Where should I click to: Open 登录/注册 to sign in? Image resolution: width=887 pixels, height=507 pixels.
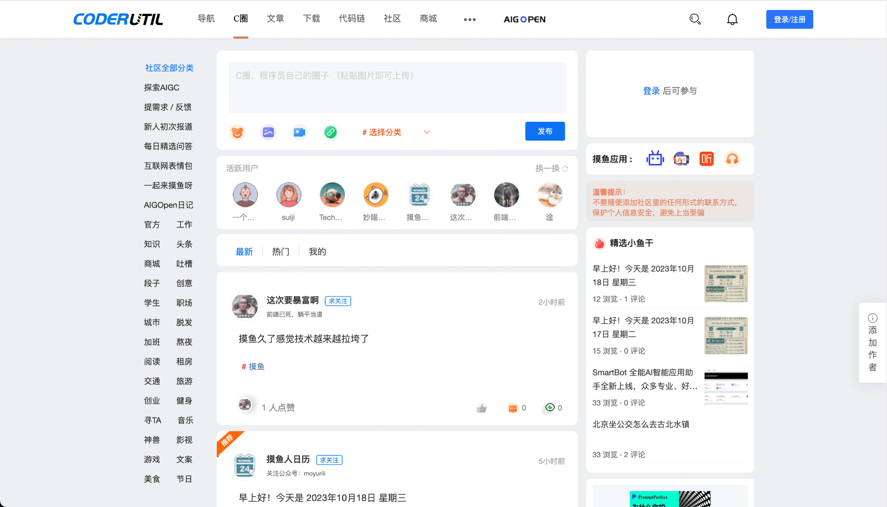point(789,19)
